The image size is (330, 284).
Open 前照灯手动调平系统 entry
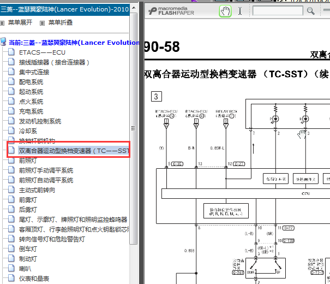click(x=46, y=170)
